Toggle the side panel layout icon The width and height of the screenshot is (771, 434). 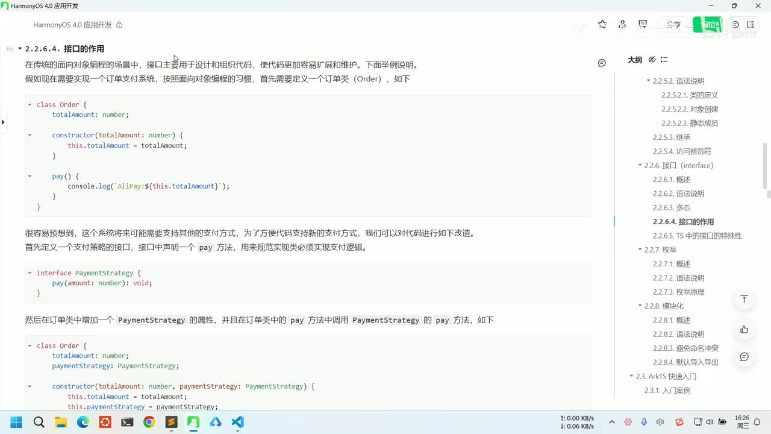[751, 25]
